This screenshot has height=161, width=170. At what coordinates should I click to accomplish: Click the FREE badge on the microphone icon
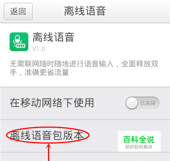pyautogui.click(x=20, y=46)
